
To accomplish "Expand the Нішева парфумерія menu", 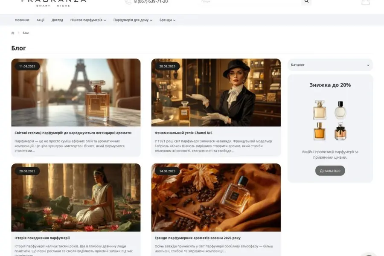I will click(88, 20).
